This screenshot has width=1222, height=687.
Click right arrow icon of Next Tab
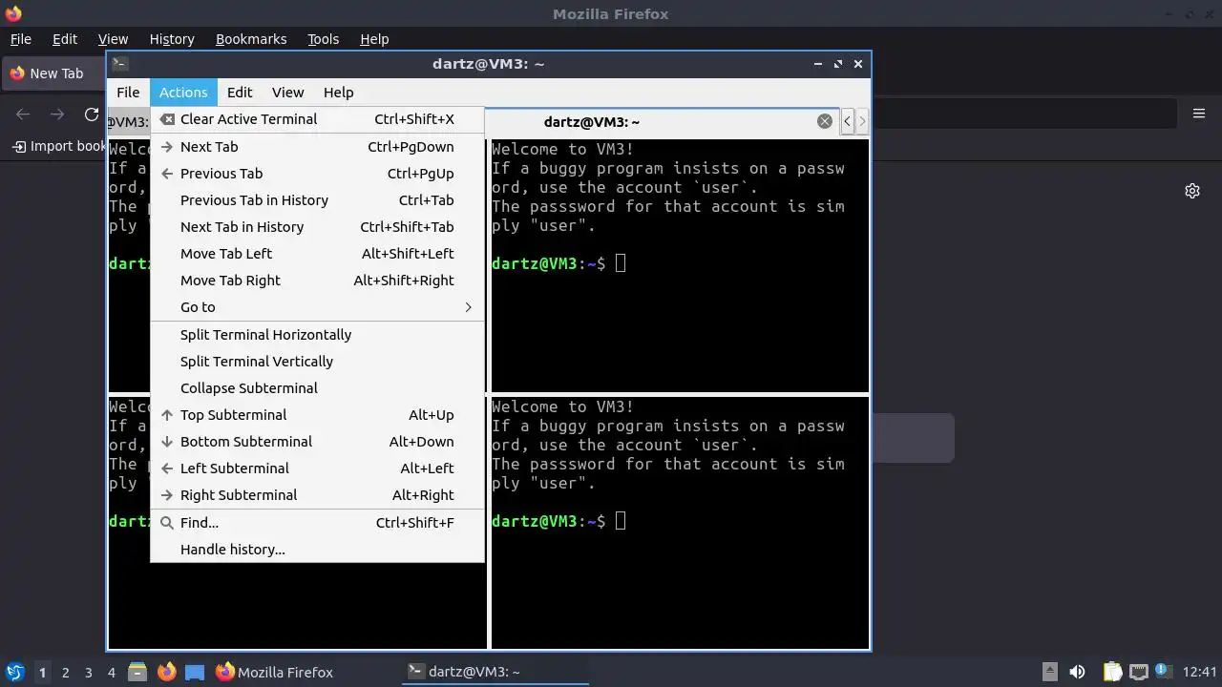pyautogui.click(x=167, y=147)
